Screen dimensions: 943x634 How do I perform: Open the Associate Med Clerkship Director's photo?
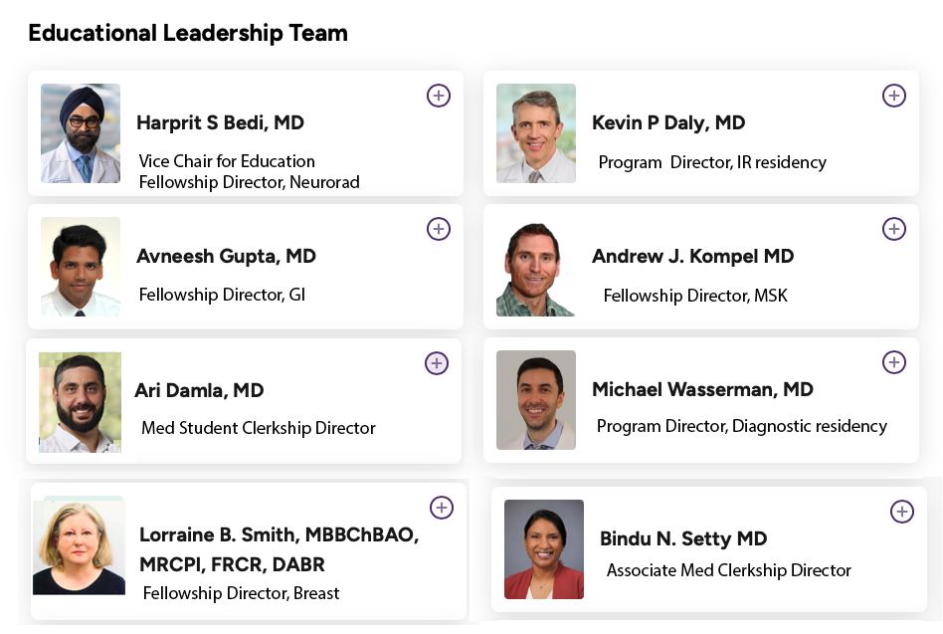[544, 549]
